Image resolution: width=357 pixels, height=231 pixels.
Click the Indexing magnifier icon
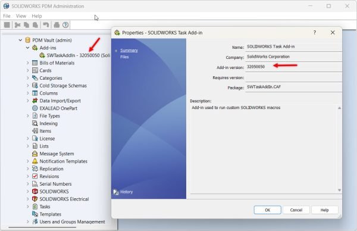tap(35, 123)
